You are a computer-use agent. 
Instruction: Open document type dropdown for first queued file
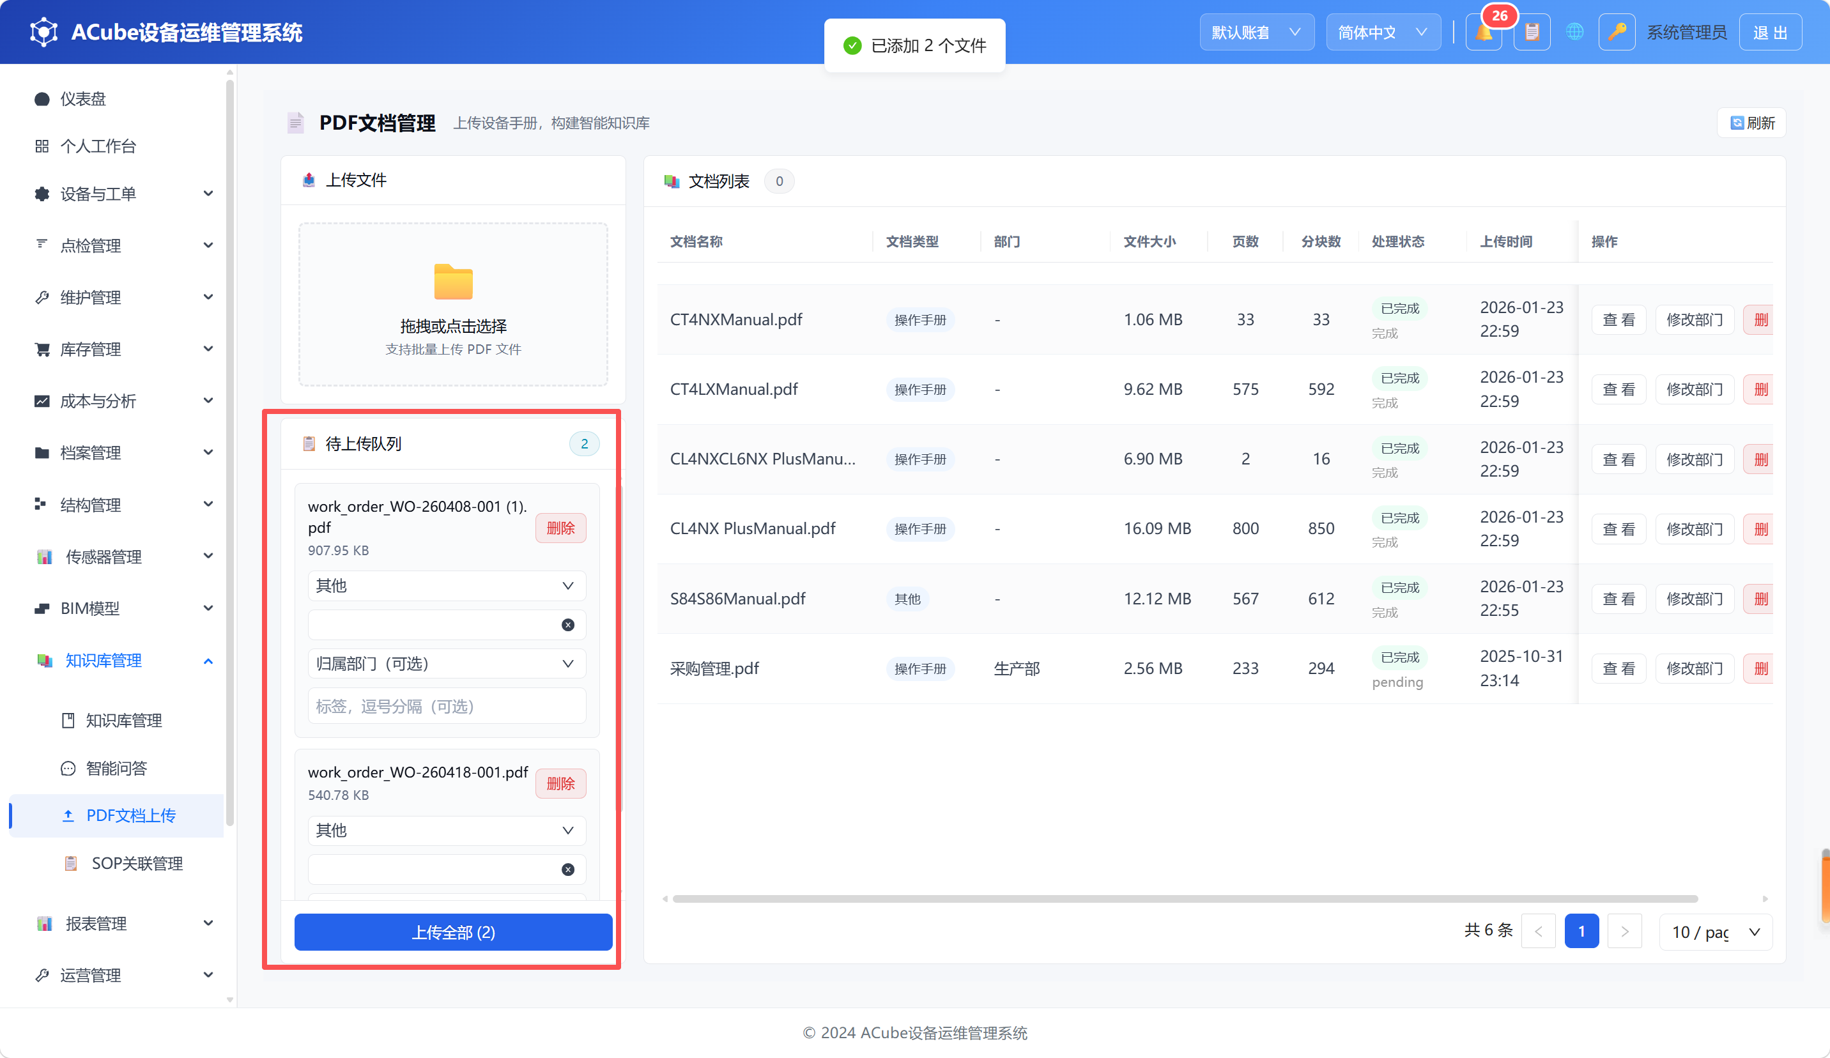[446, 585]
